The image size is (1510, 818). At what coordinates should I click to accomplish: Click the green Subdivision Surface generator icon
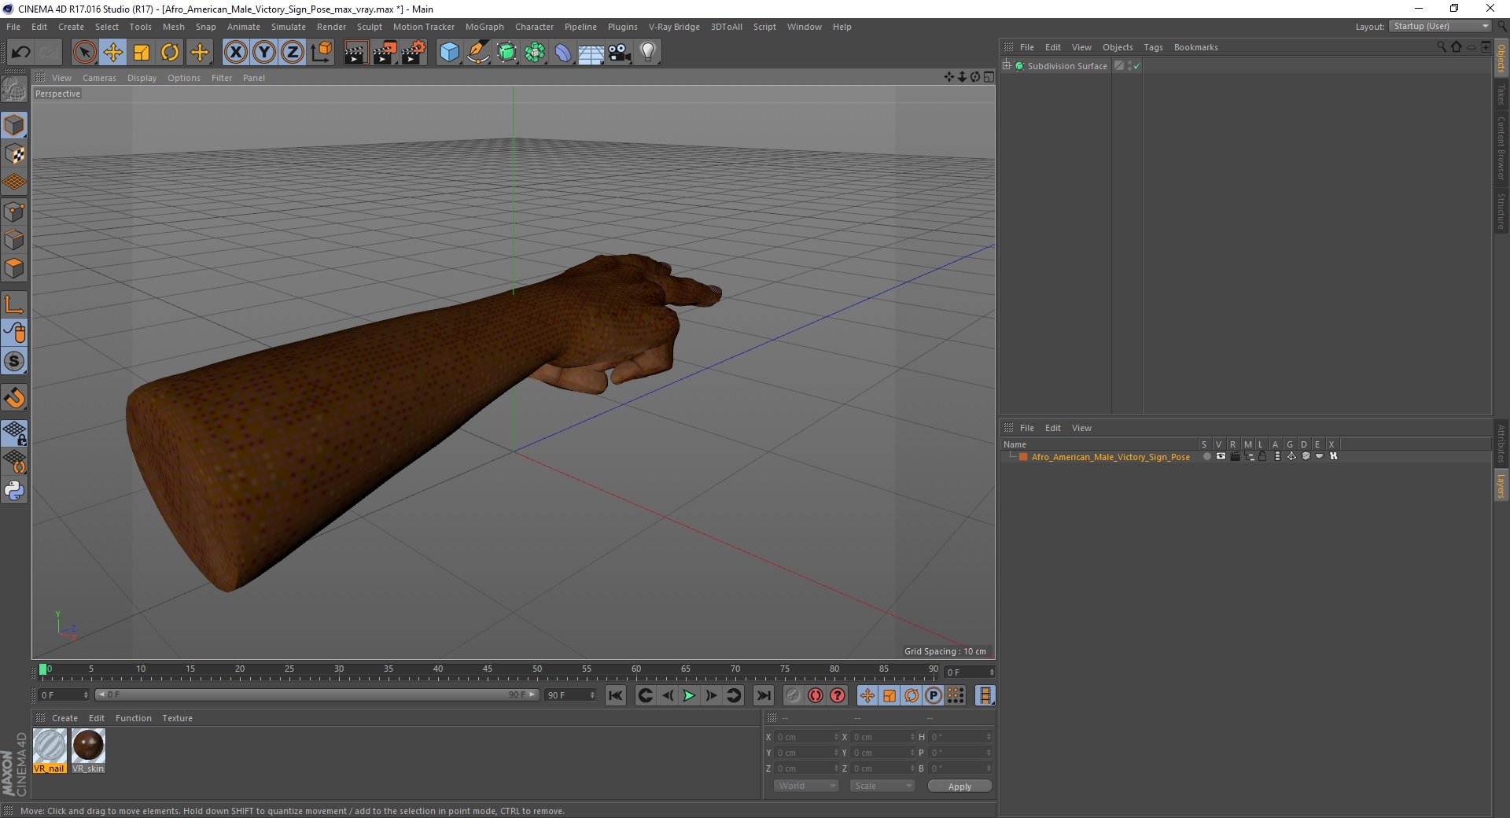[506, 53]
